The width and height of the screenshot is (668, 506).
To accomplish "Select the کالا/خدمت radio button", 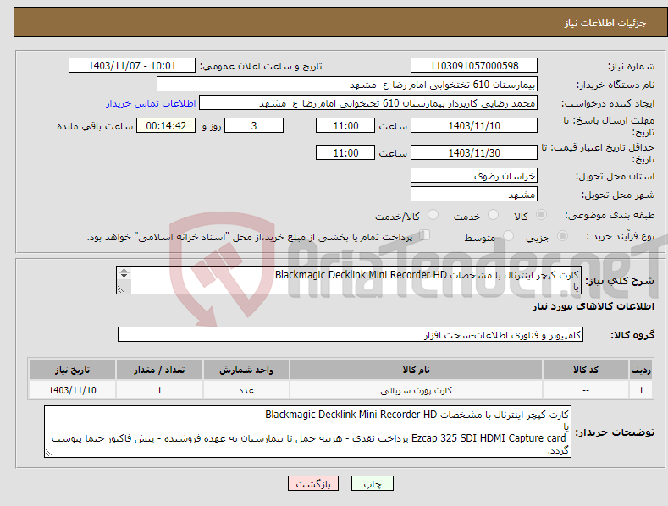I will tap(433, 215).
